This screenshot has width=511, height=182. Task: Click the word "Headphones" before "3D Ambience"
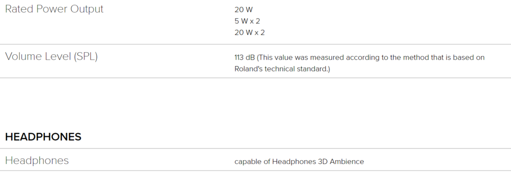point(294,162)
